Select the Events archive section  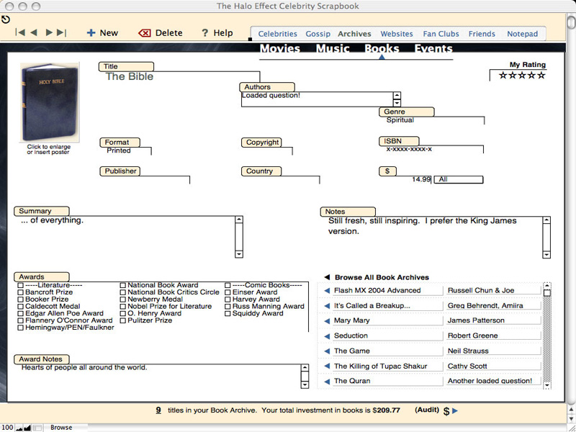(x=433, y=48)
